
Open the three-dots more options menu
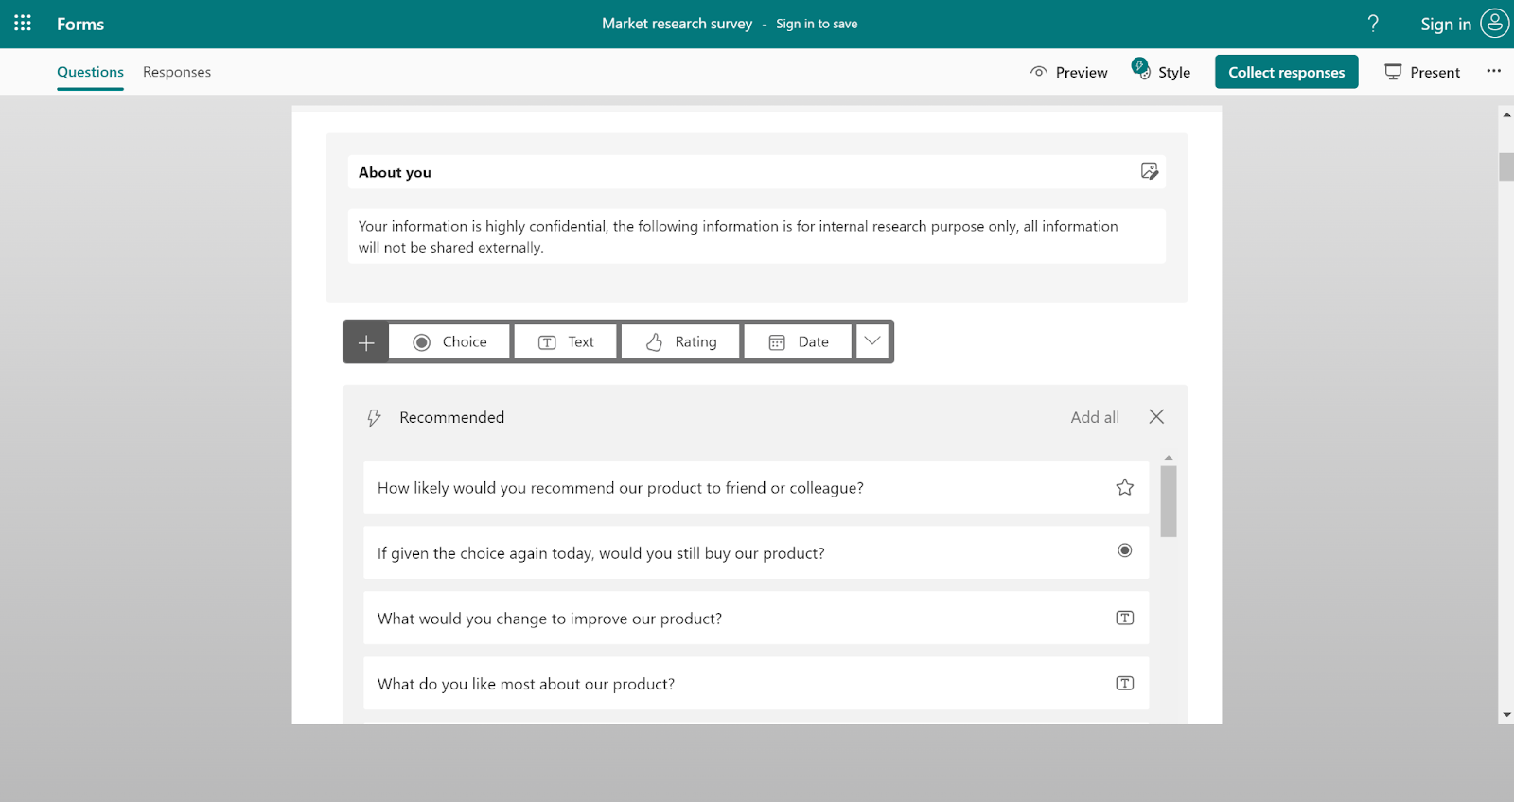1493,72
